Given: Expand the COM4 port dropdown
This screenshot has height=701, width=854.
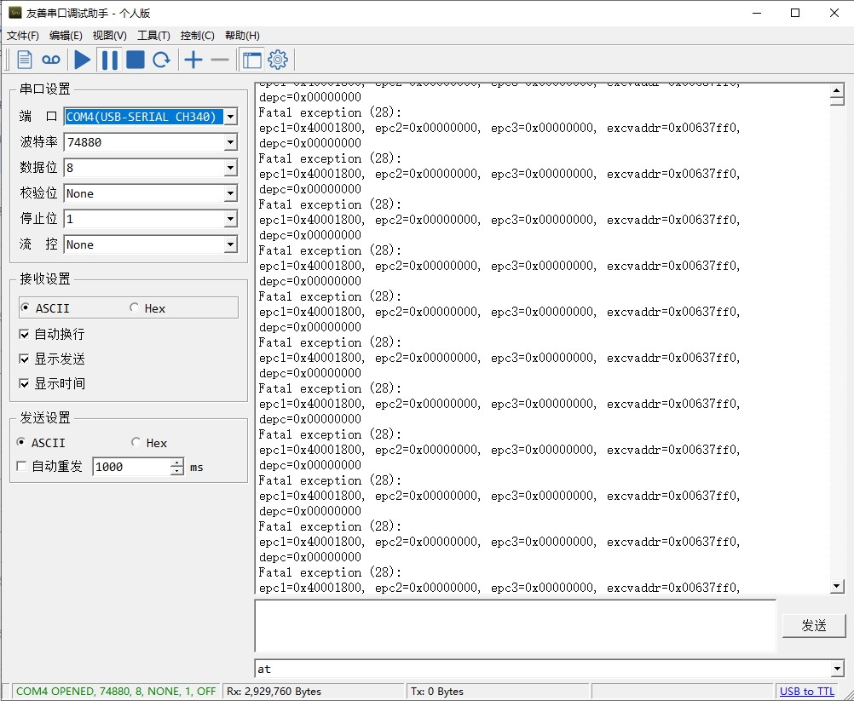Looking at the screenshot, I should [x=231, y=117].
